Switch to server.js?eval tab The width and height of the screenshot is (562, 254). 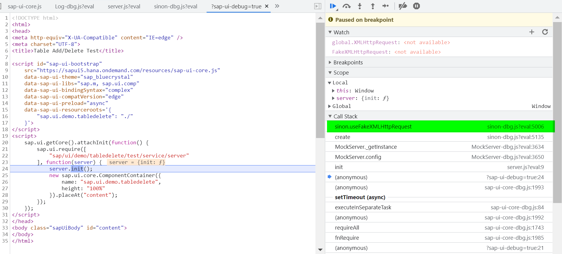[x=124, y=6]
